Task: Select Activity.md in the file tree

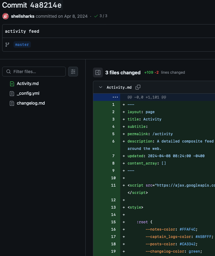Action: point(28,83)
